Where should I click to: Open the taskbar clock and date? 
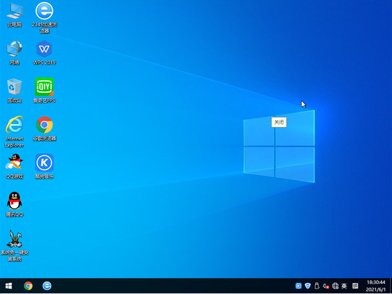pos(375,286)
